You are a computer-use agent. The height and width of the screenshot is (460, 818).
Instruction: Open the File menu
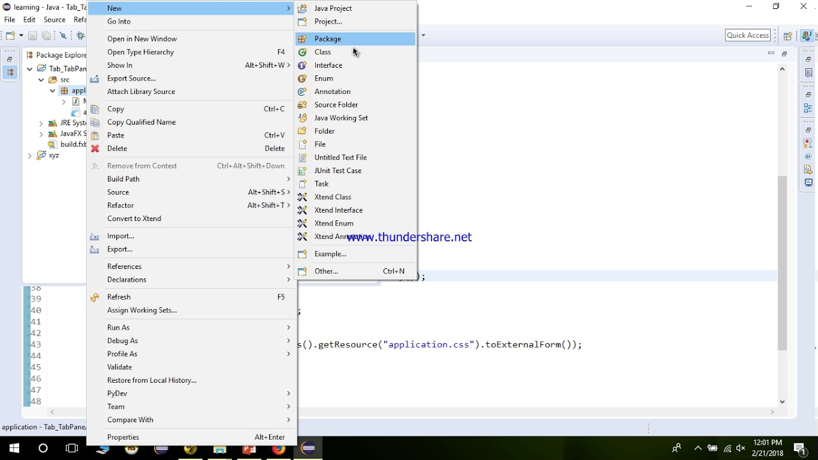tap(10, 20)
